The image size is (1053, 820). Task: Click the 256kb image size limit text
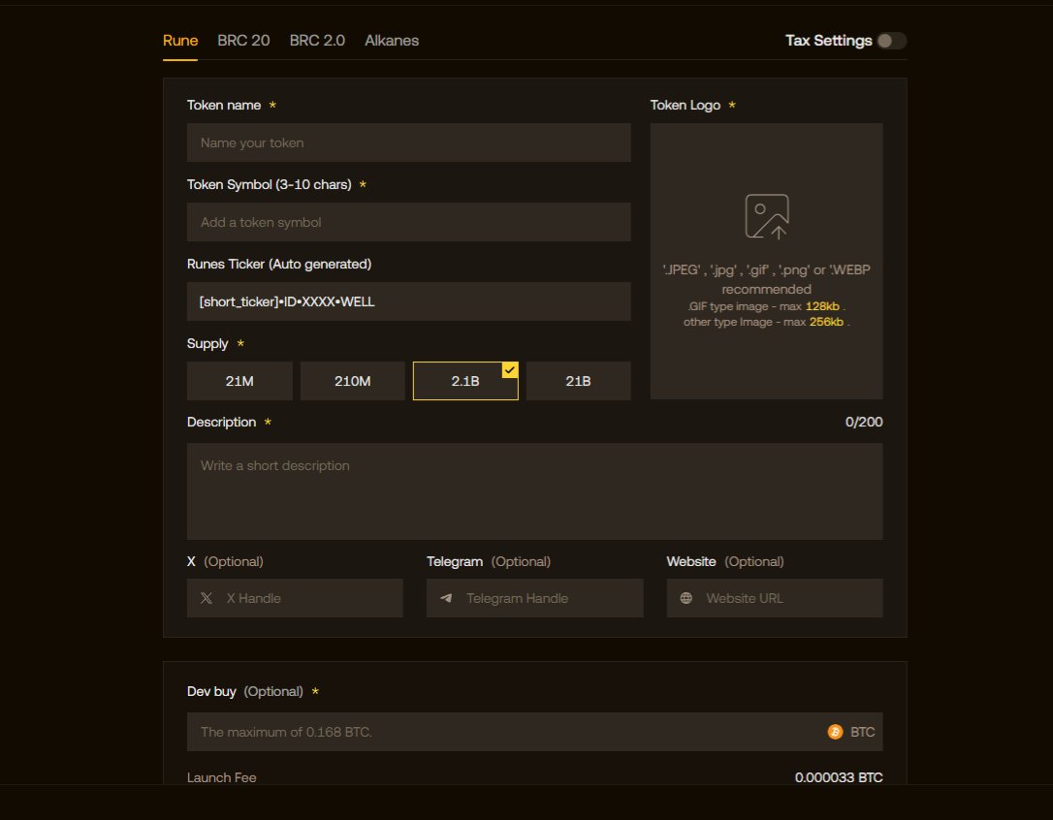click(826, 322)
